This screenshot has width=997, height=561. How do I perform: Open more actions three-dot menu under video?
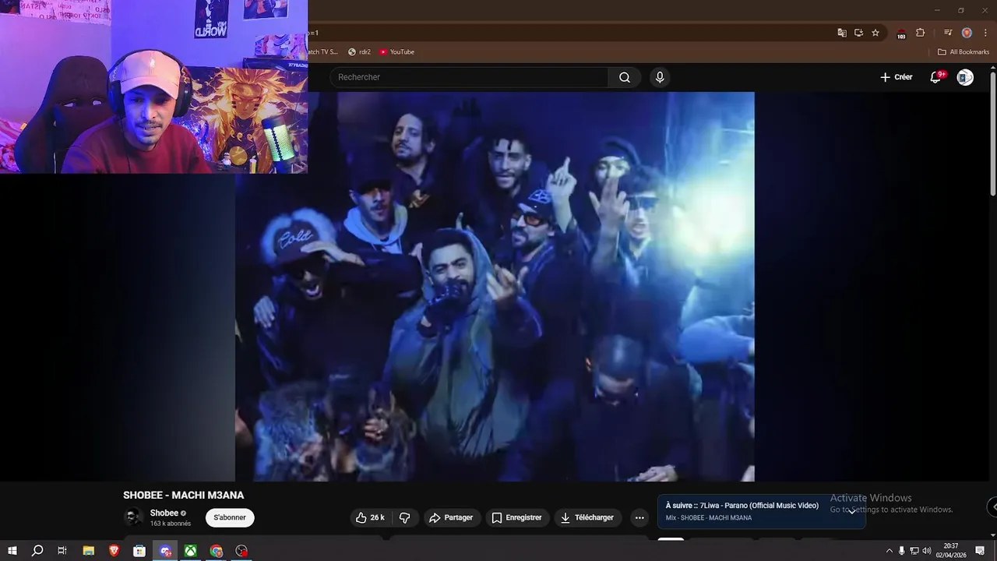tap(639, 517)
